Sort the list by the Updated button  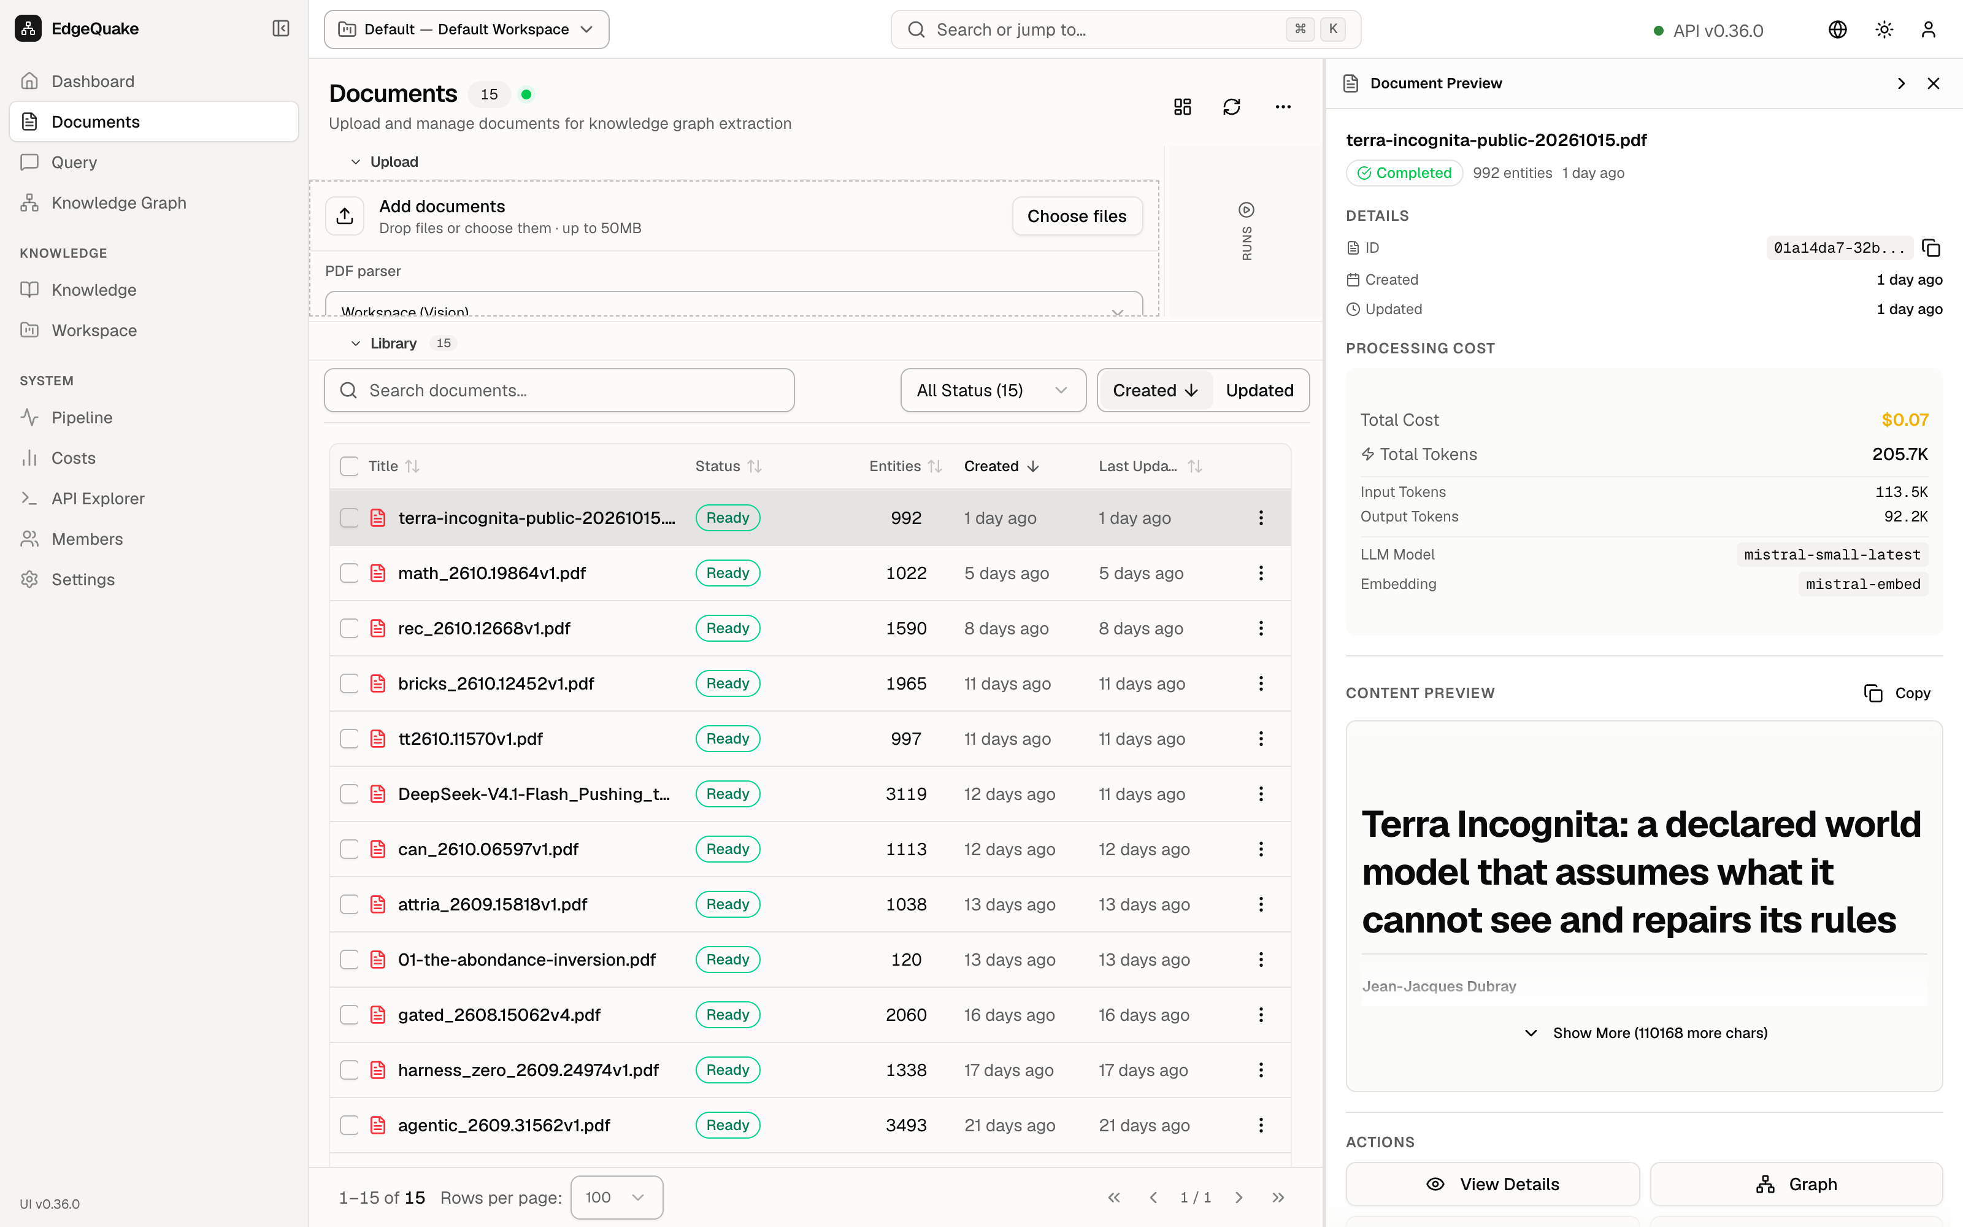point(1259,390)
